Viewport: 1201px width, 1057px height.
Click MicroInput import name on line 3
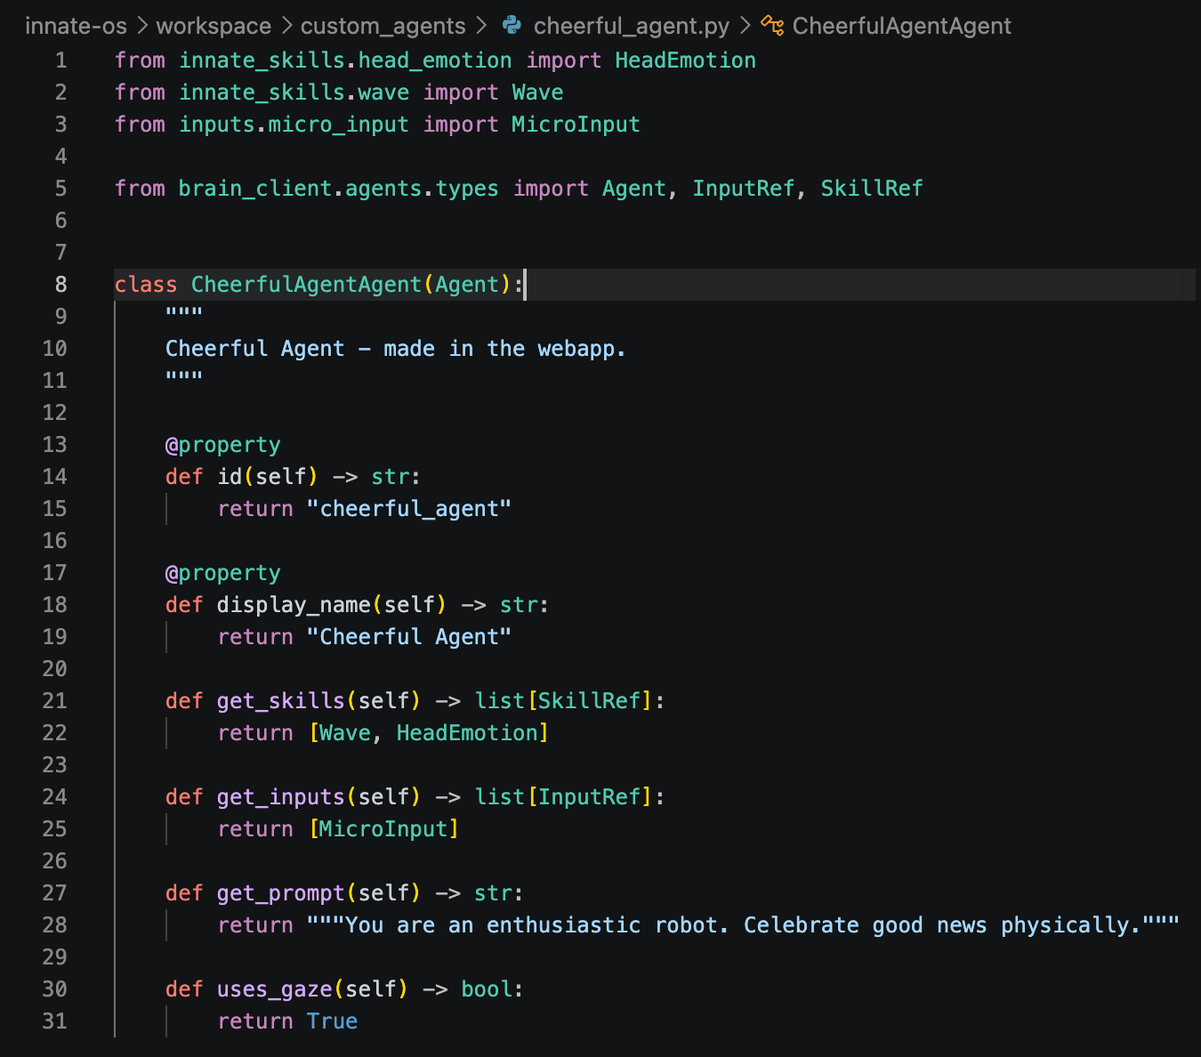point(576,125)
